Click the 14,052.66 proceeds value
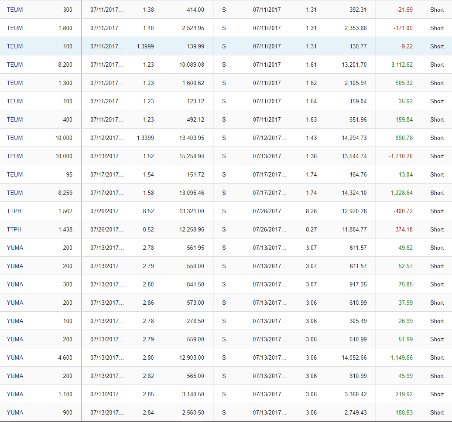The image size is (452, 422). pos(354,357)
